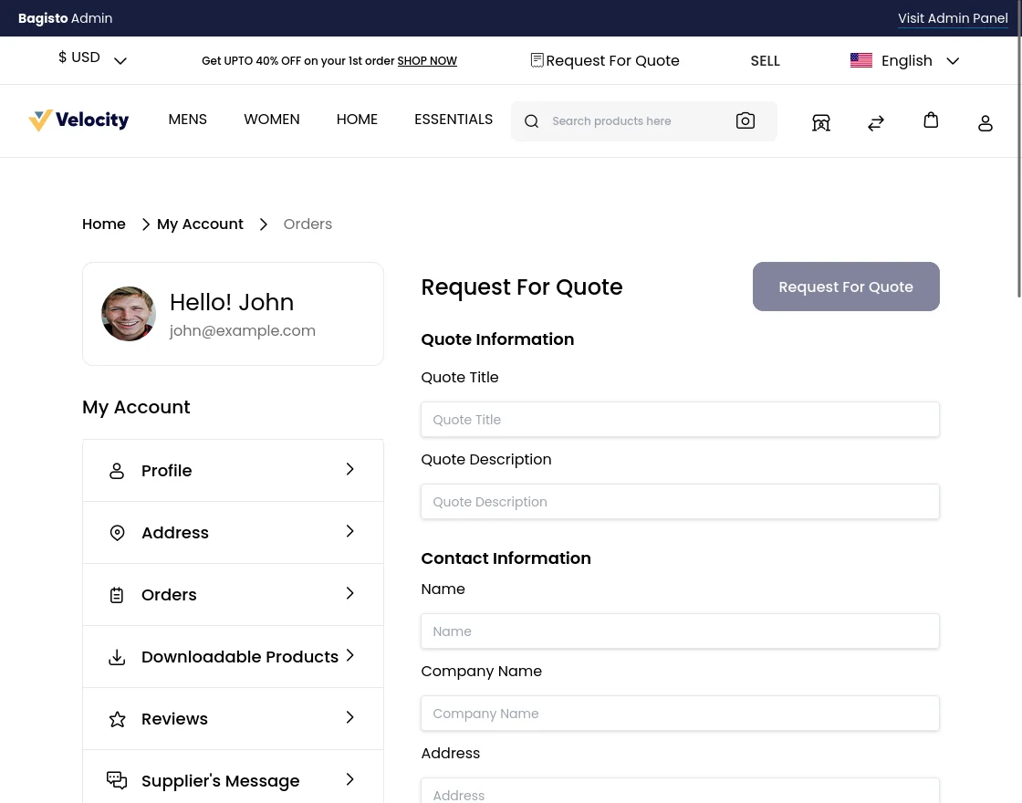The width and height of the screenshot is (1022, 803).
Task: Click John's profile avatar photo
Action: click(129, 314)
